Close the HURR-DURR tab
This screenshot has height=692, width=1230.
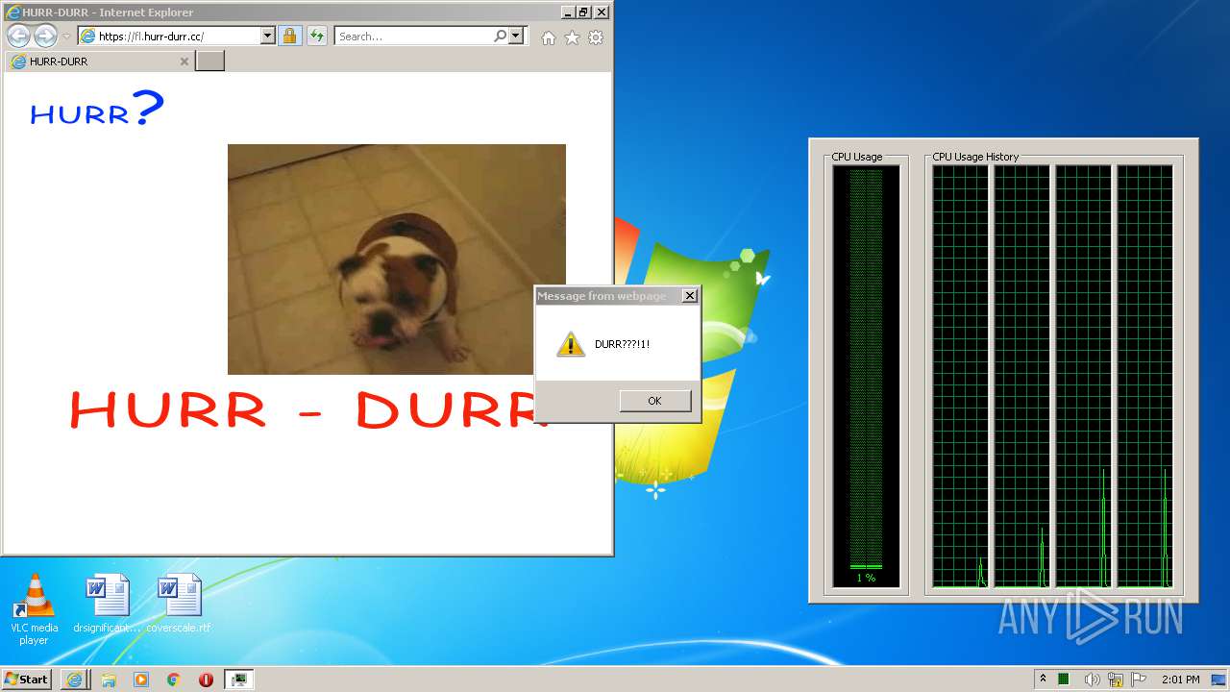pyautogui.click(x=184, y=62)
